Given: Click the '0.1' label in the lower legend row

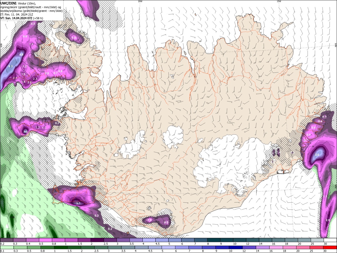Looking at the screenshot, I should [2, 251].
